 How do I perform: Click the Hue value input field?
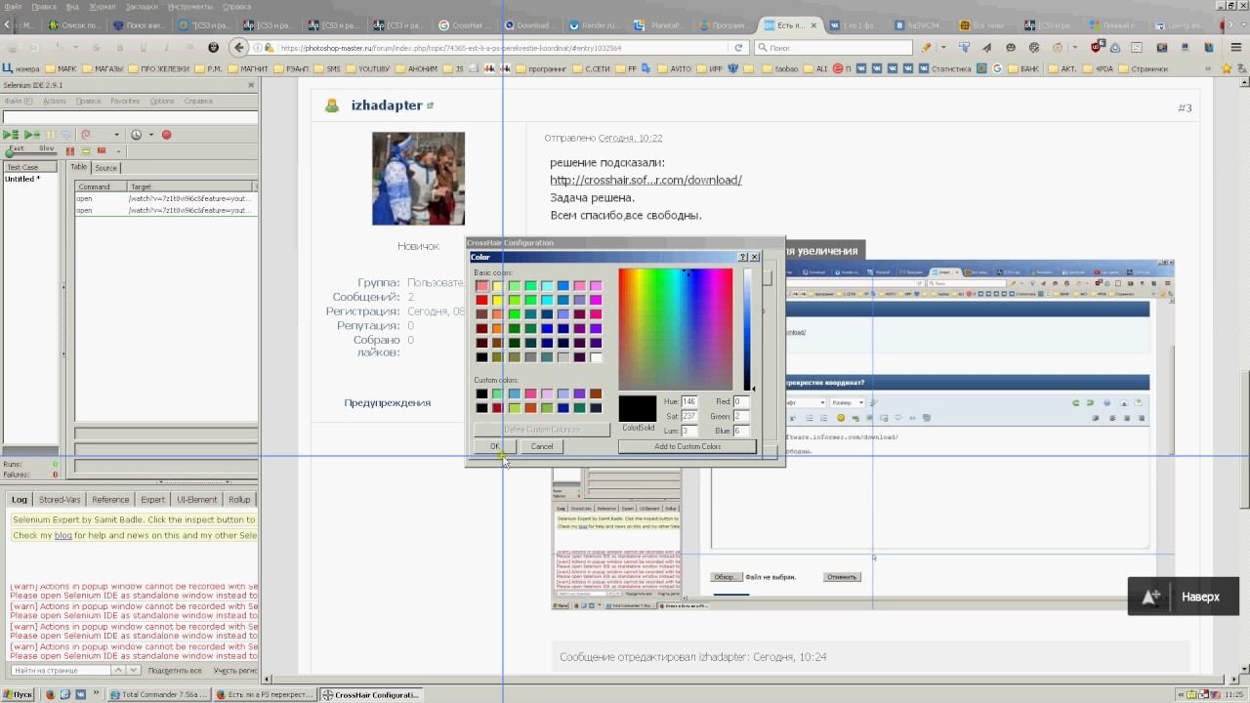pos(688,401)
